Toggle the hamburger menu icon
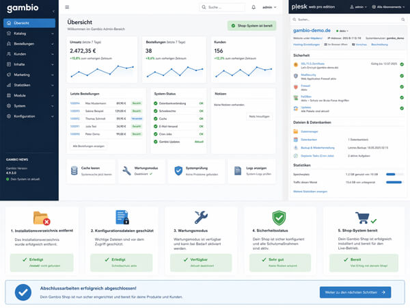Viewport: 410px width, 308px height. 67,8
